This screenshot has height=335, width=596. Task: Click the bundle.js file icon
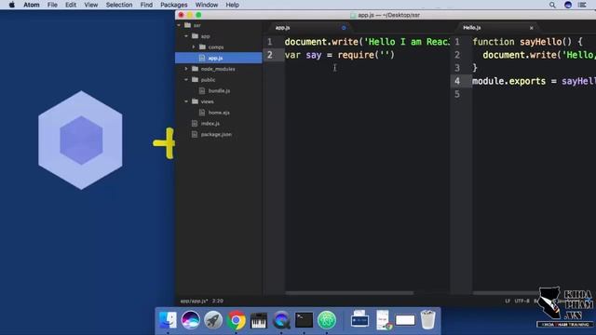(x=202, y=91)
